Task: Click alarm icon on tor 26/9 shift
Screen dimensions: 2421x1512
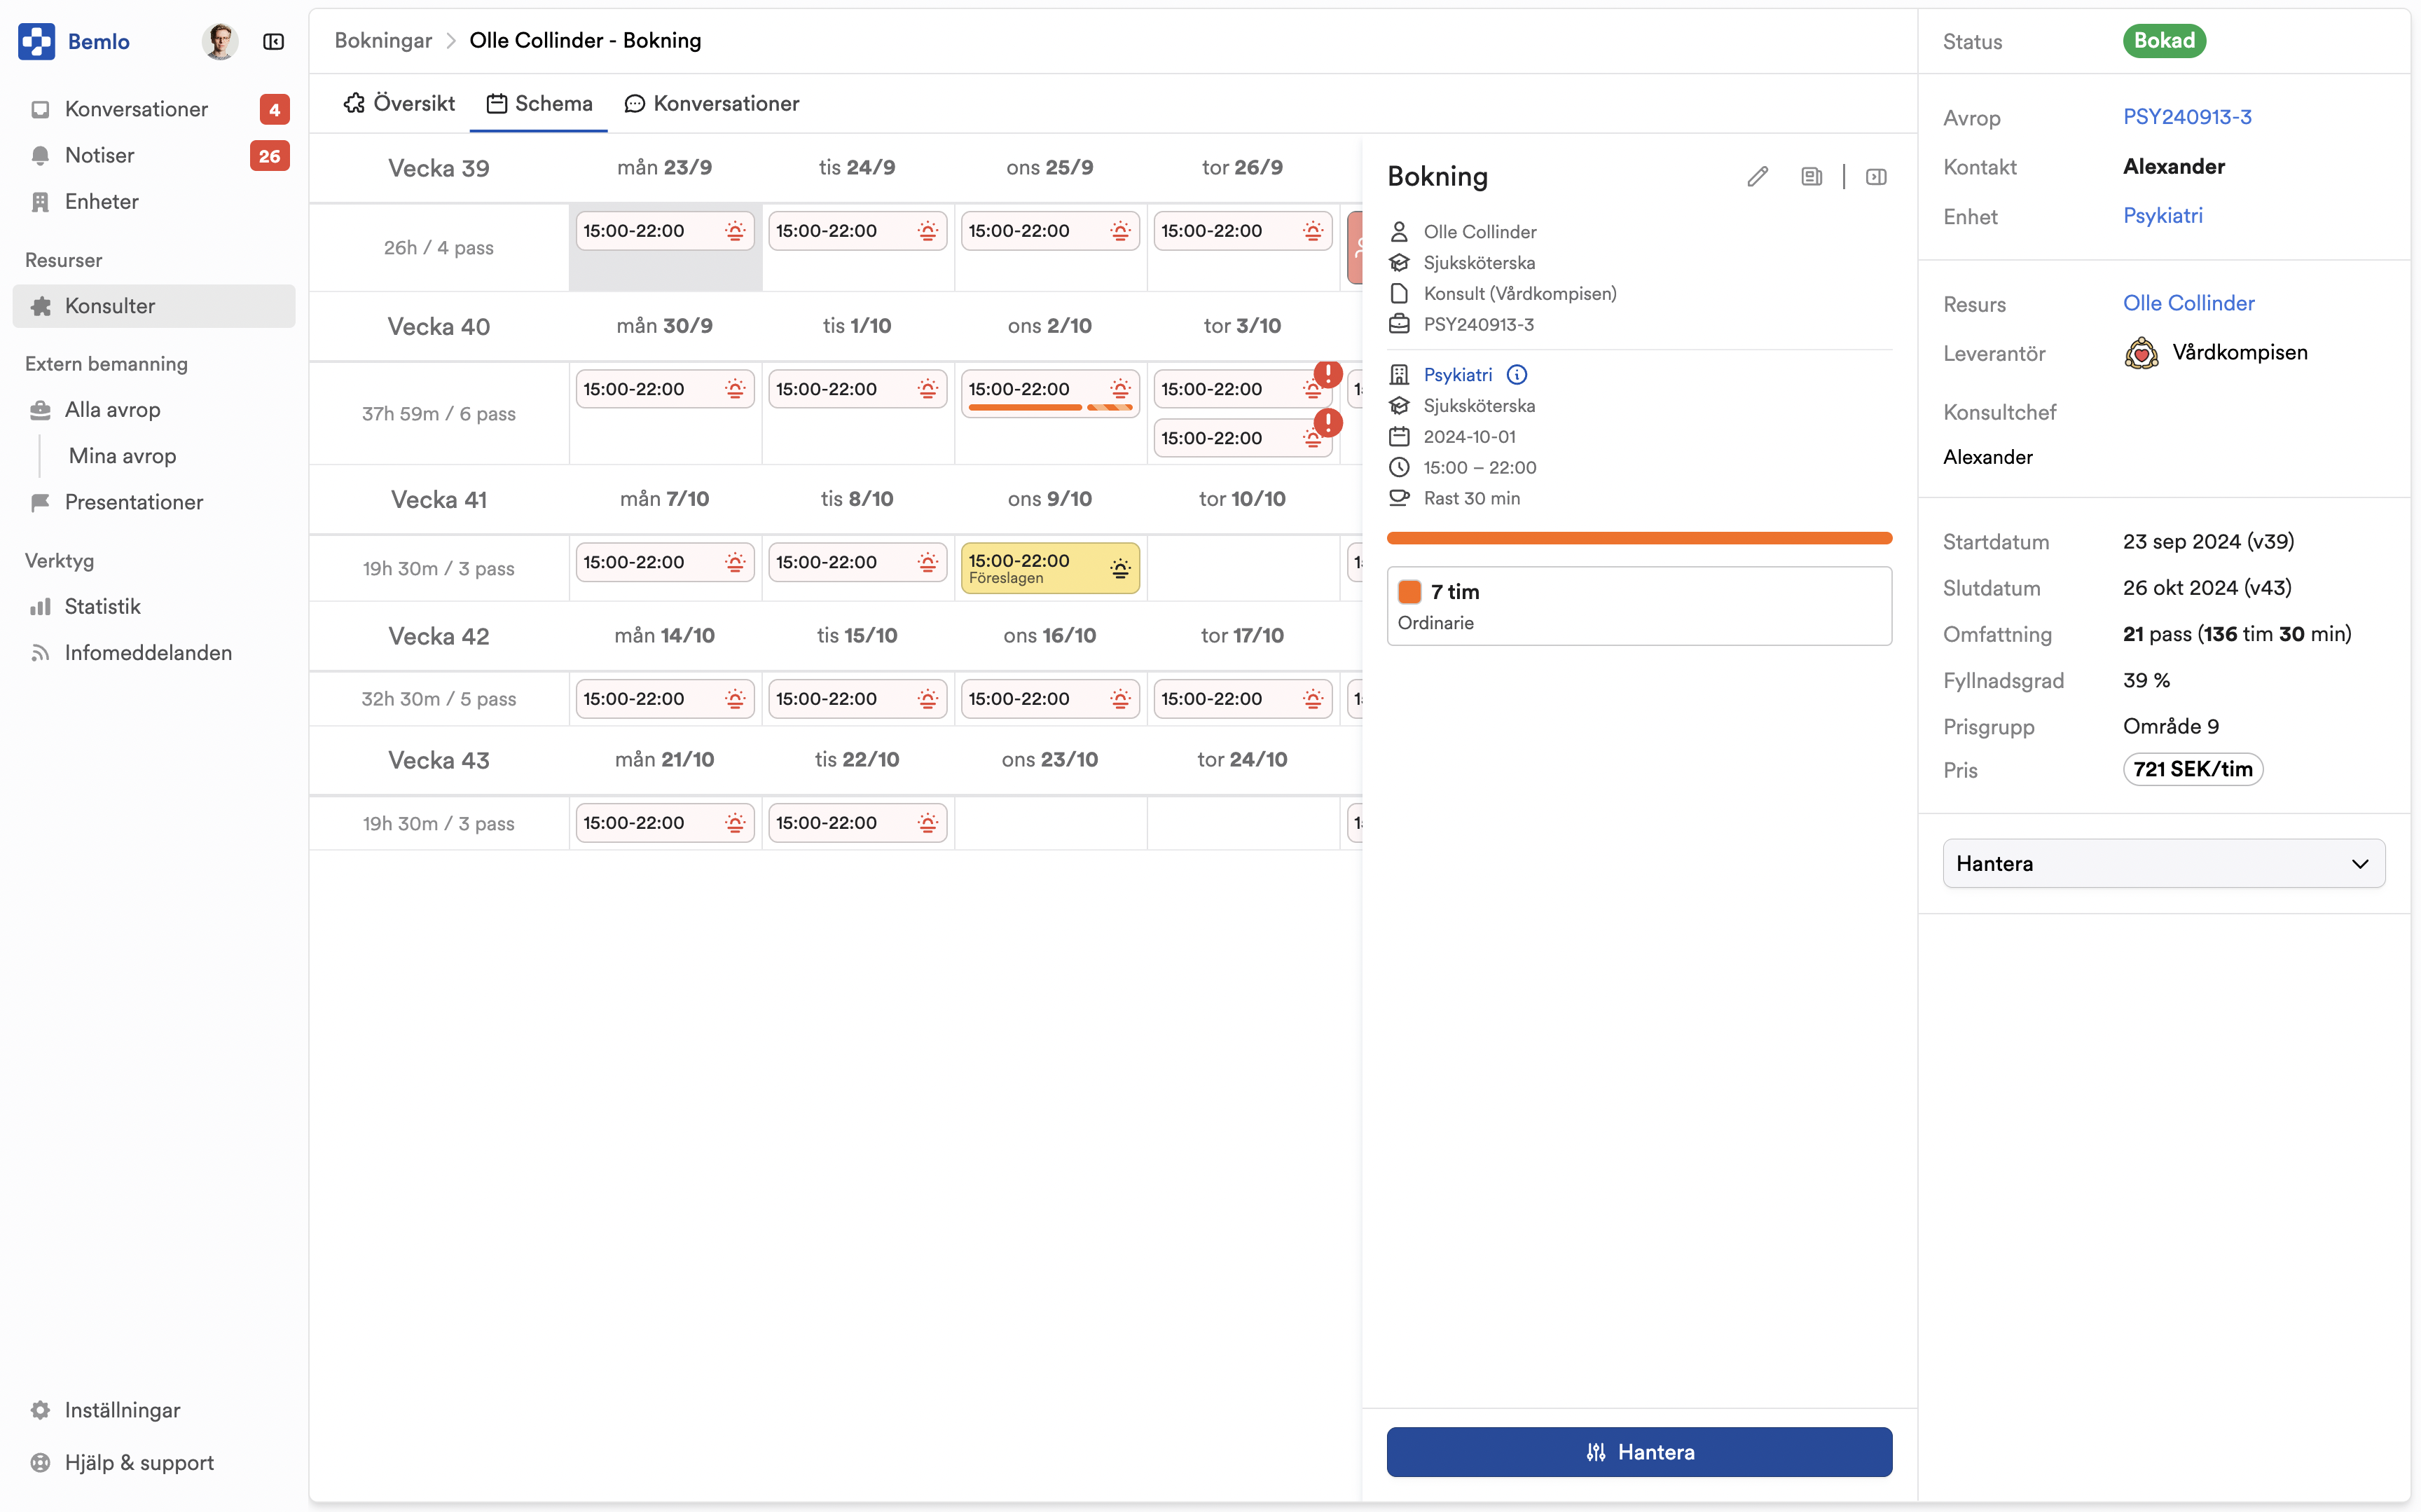Action: (x=1313, y=231)
